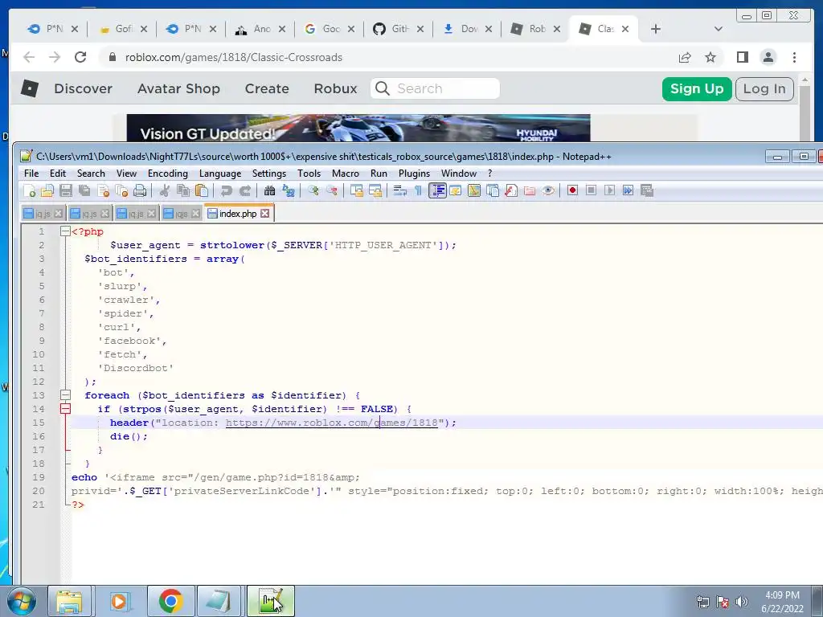
Task: Start macro recording with red dot
Action: tap(572, 191)
